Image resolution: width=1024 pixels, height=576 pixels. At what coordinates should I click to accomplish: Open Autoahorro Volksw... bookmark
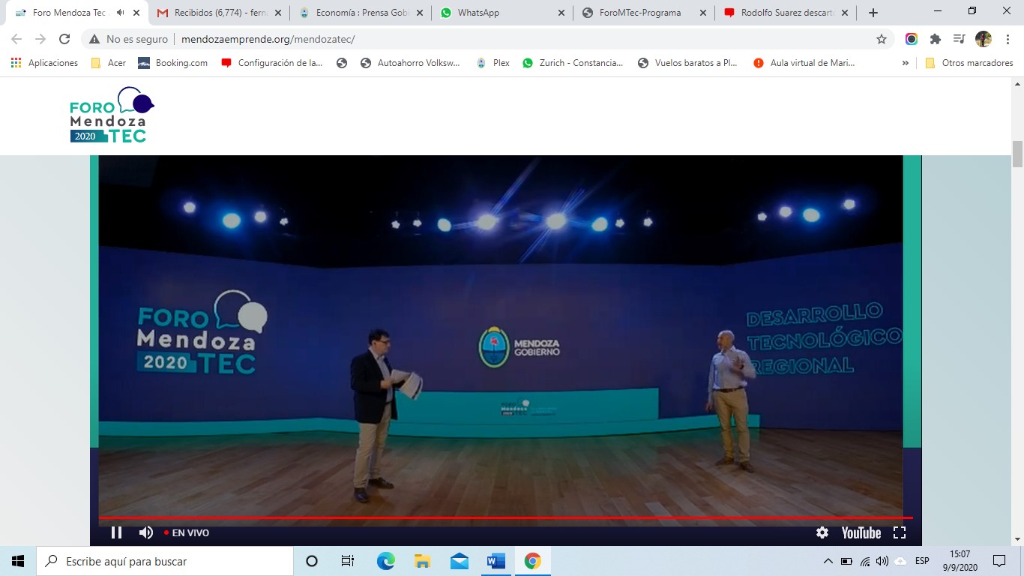(x=411, y=63)
